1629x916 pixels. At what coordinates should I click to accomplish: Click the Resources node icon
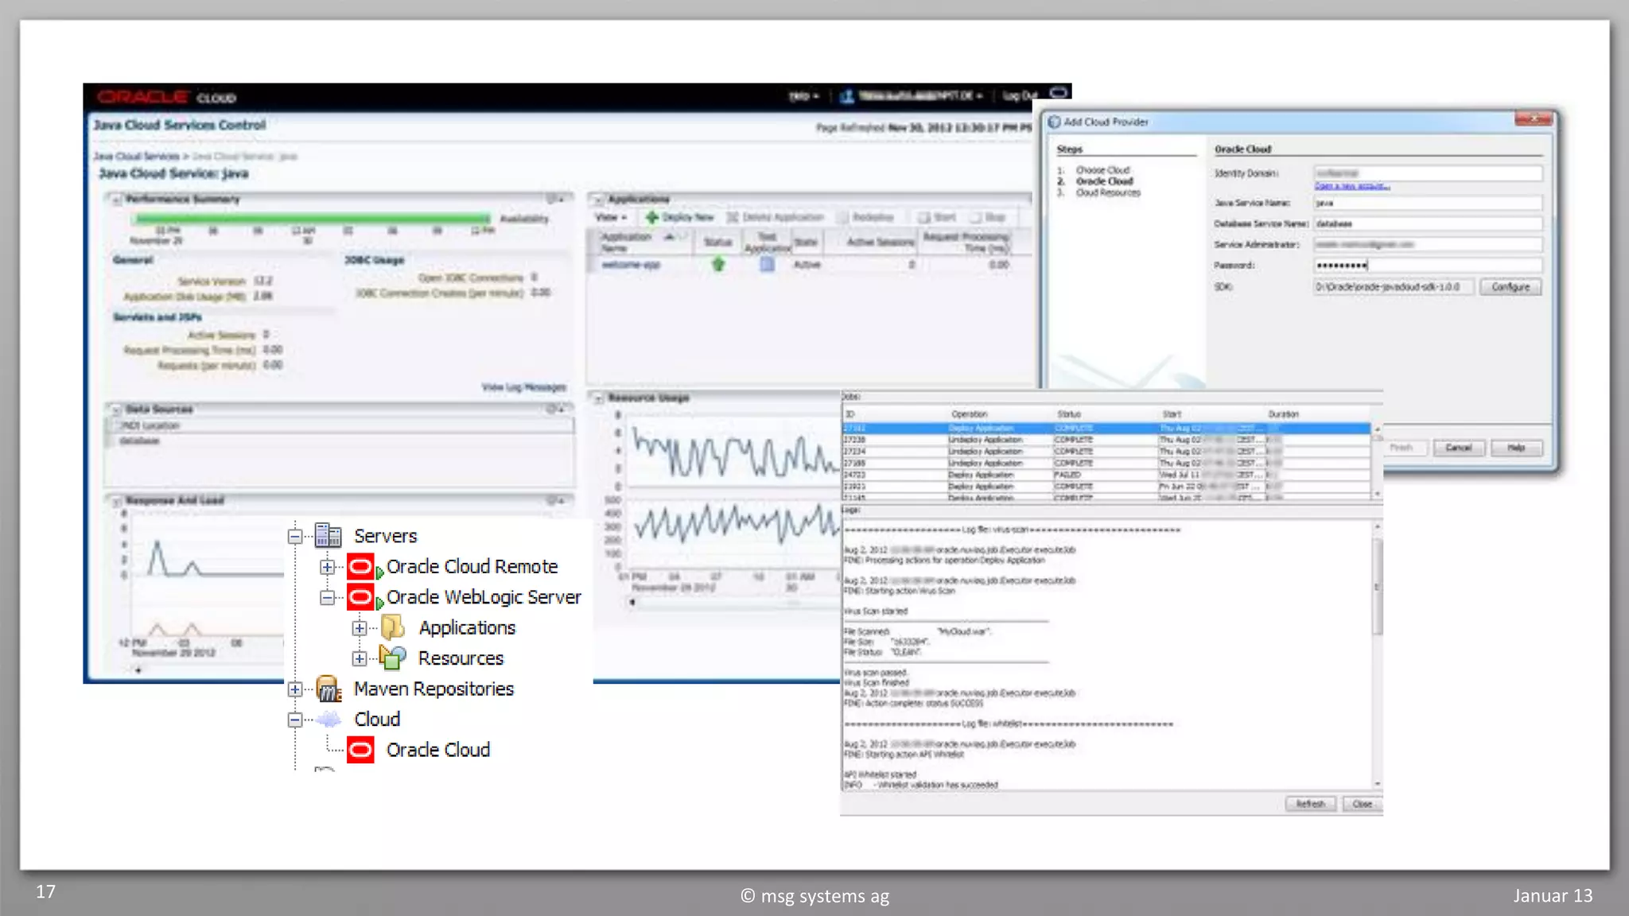coord(392,658)
